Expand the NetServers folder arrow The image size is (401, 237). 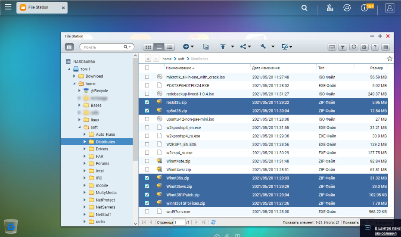coord(85,207)
